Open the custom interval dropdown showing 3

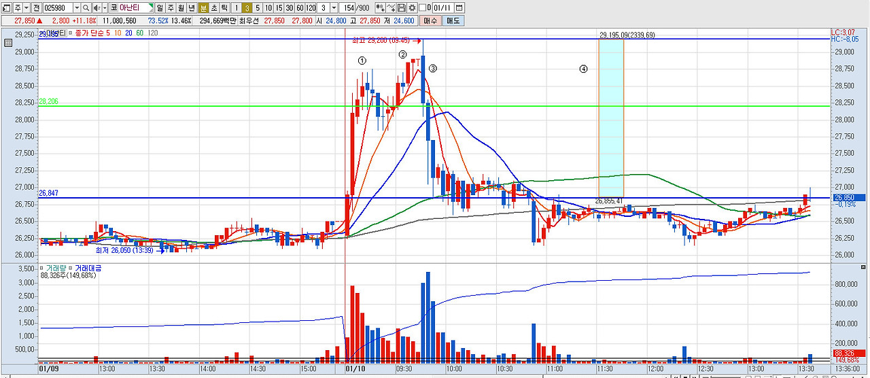pyautogui.click(x=334, y=8)
